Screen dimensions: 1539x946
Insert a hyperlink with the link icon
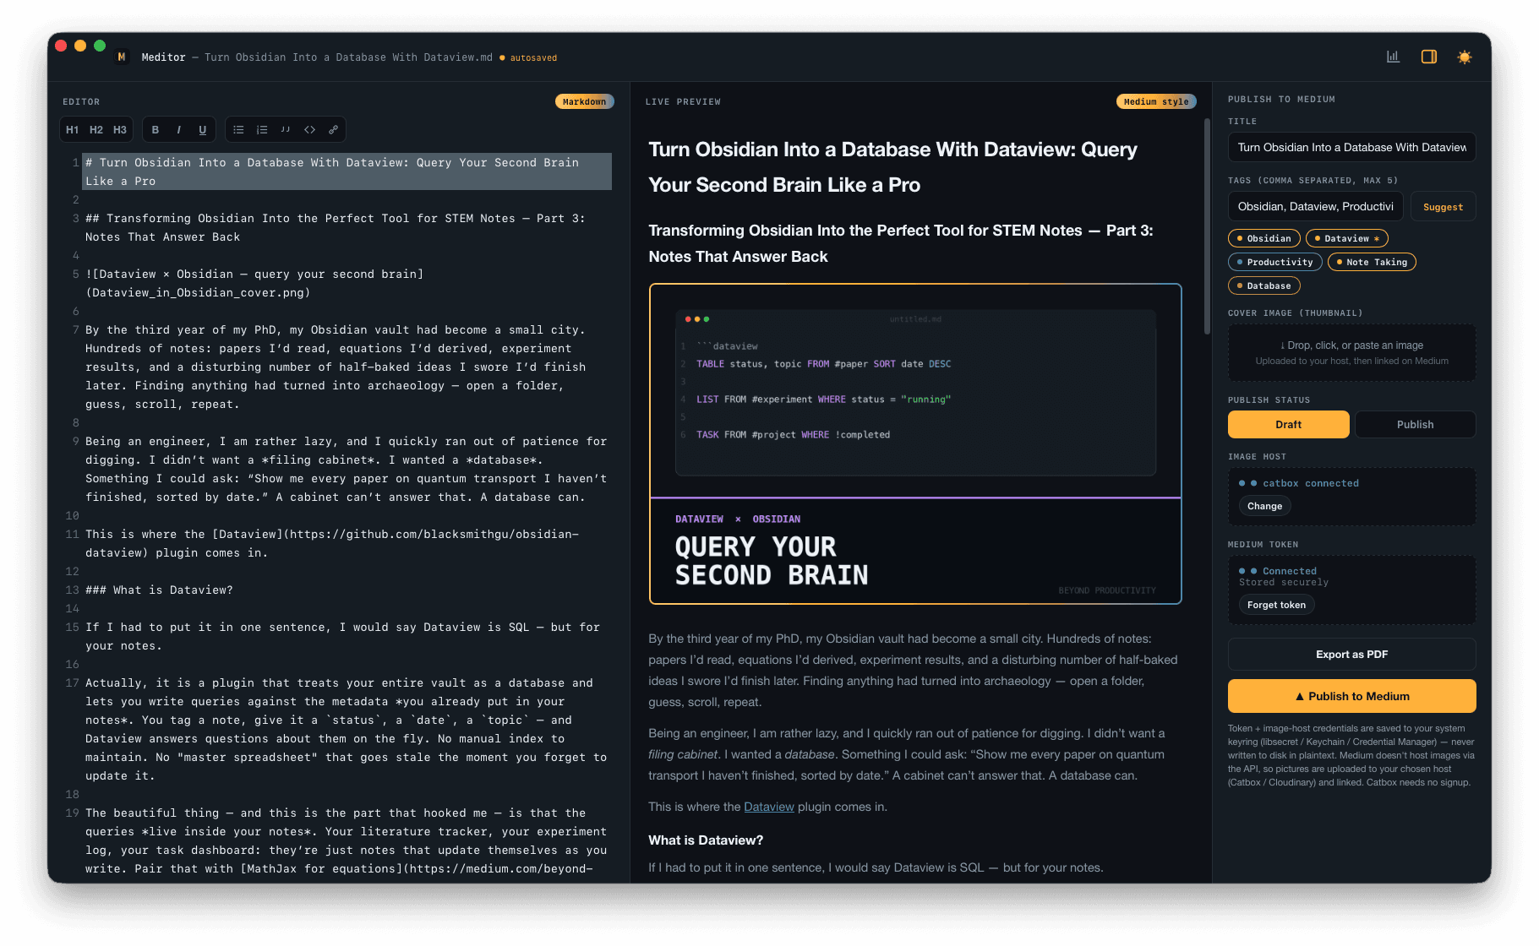pos(333,129)
